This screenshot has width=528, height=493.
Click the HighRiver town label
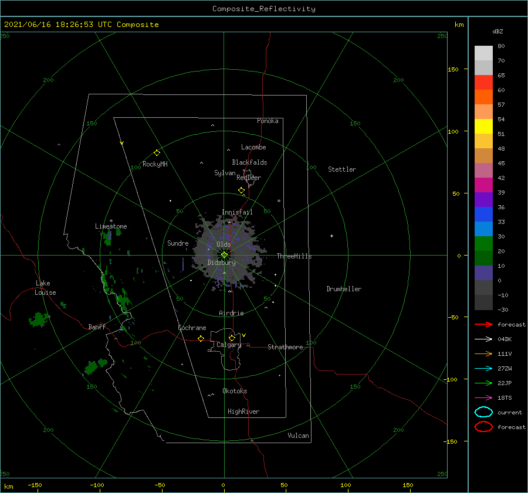pyautogui.click(x=243, y=412)
